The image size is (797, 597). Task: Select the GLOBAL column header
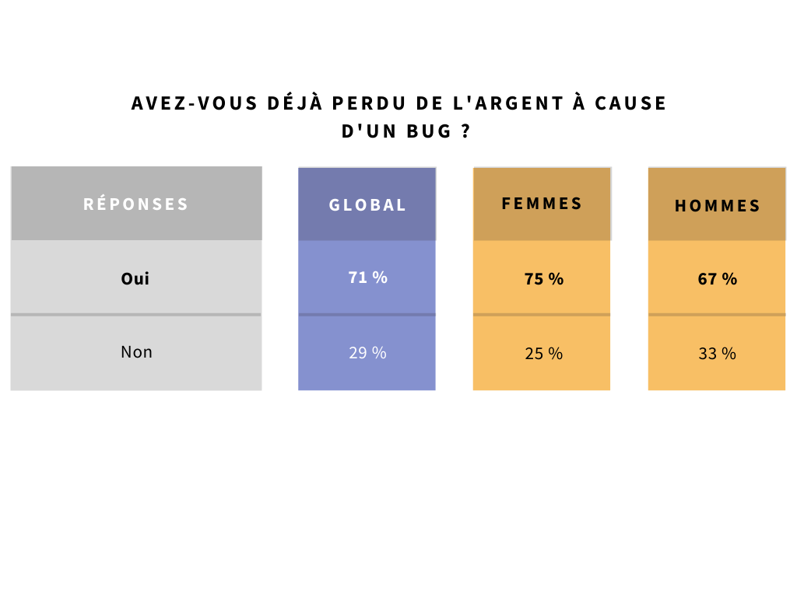[367, 204]
